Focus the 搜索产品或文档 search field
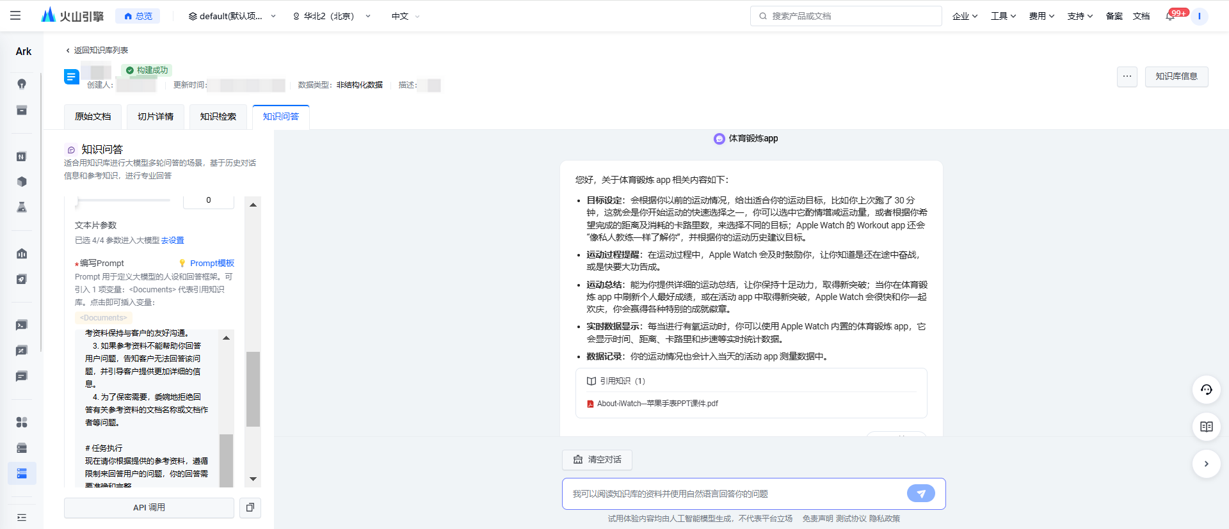1229x529 pixels. coord(846,16)
